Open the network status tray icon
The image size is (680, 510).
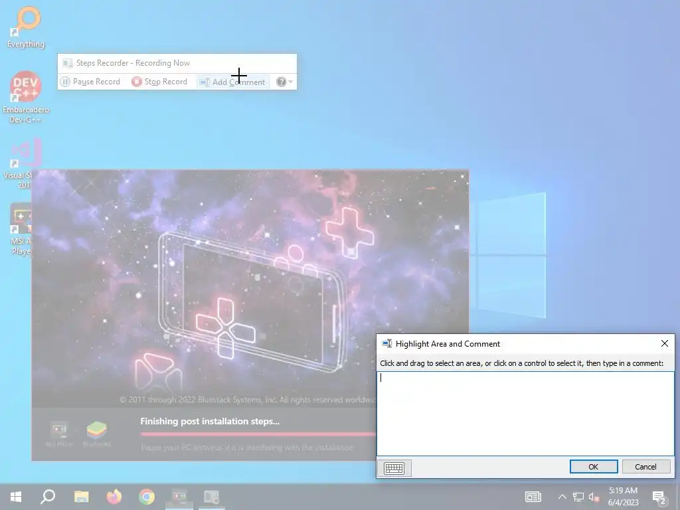click(x=578, y=497)
